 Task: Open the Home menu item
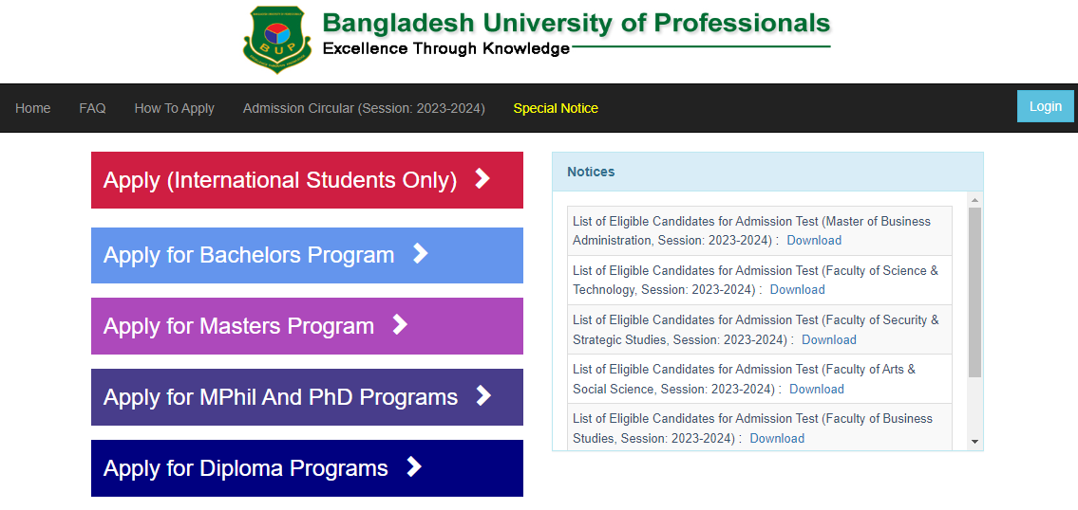tap(33, 108)
